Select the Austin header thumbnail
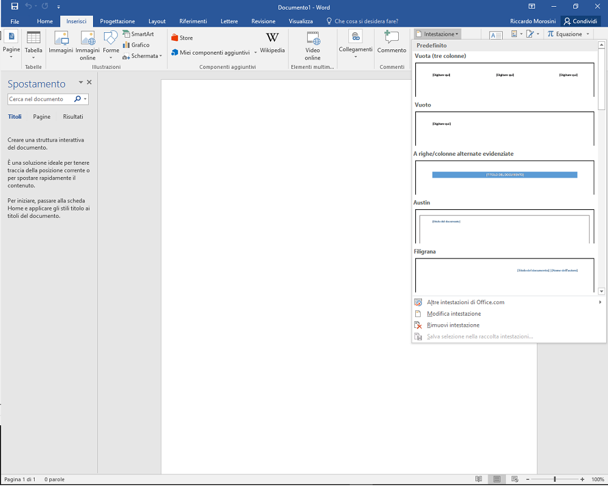 (x=505, y=226)
